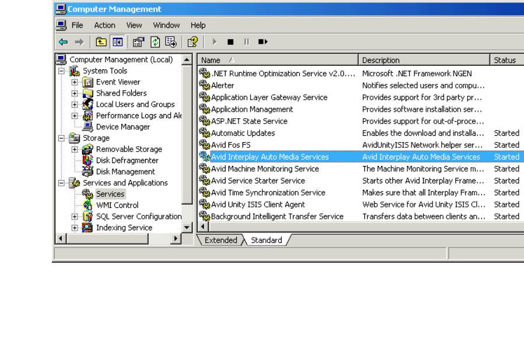Click the MMC icon beside File menu
Image resolution: width=524 pixels, height=343 pixels.
point(61,25)
